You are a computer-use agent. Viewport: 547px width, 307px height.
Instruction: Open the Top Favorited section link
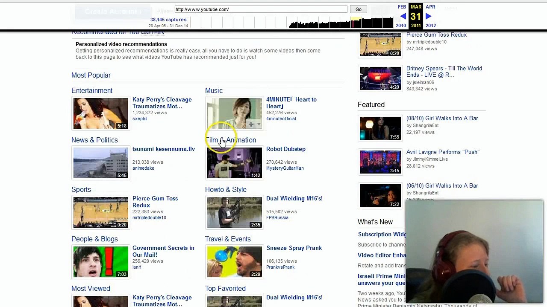pos(225,288)
